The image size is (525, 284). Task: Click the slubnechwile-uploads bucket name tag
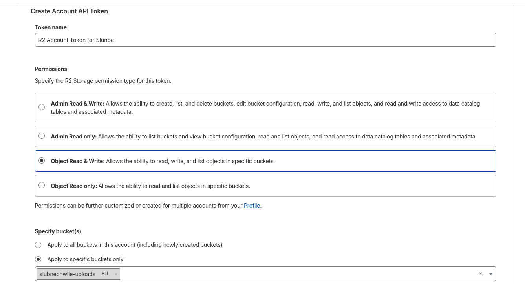click(x=68, y=274)
